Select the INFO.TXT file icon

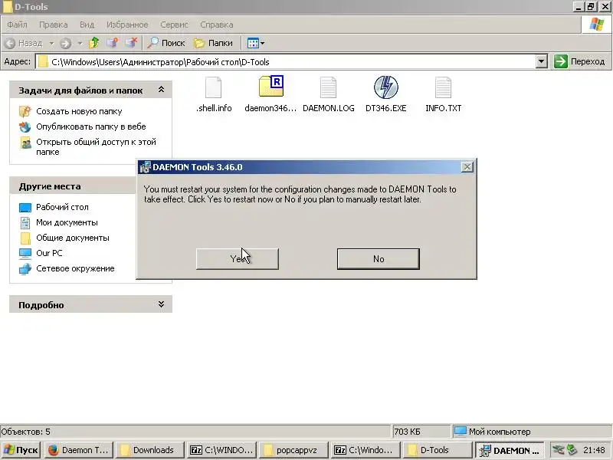coord(443,87)
